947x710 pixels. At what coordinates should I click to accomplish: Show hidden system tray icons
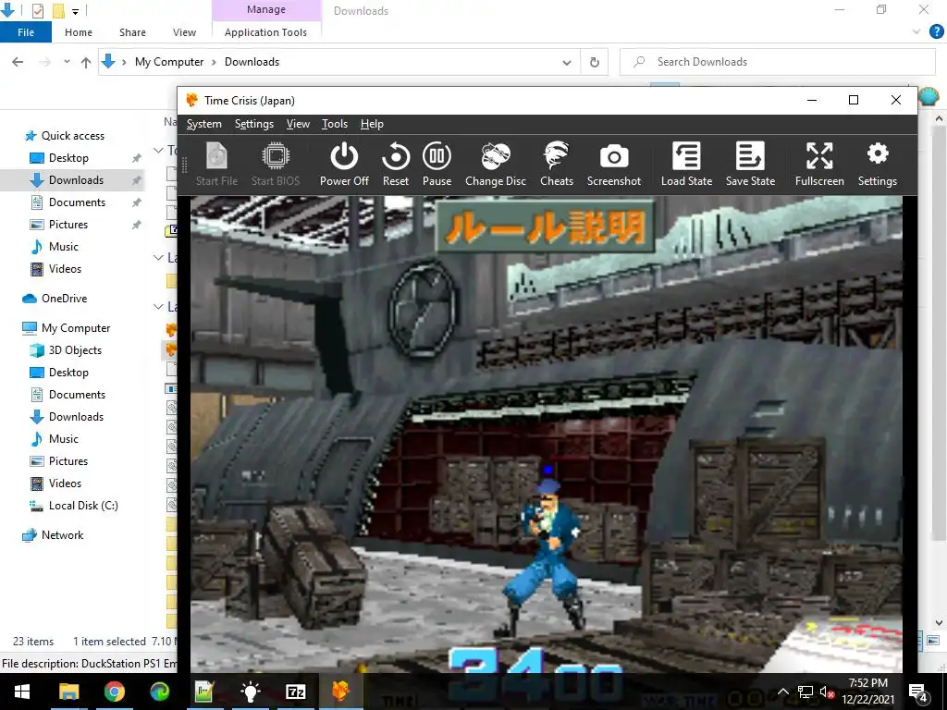pos(782,692)
